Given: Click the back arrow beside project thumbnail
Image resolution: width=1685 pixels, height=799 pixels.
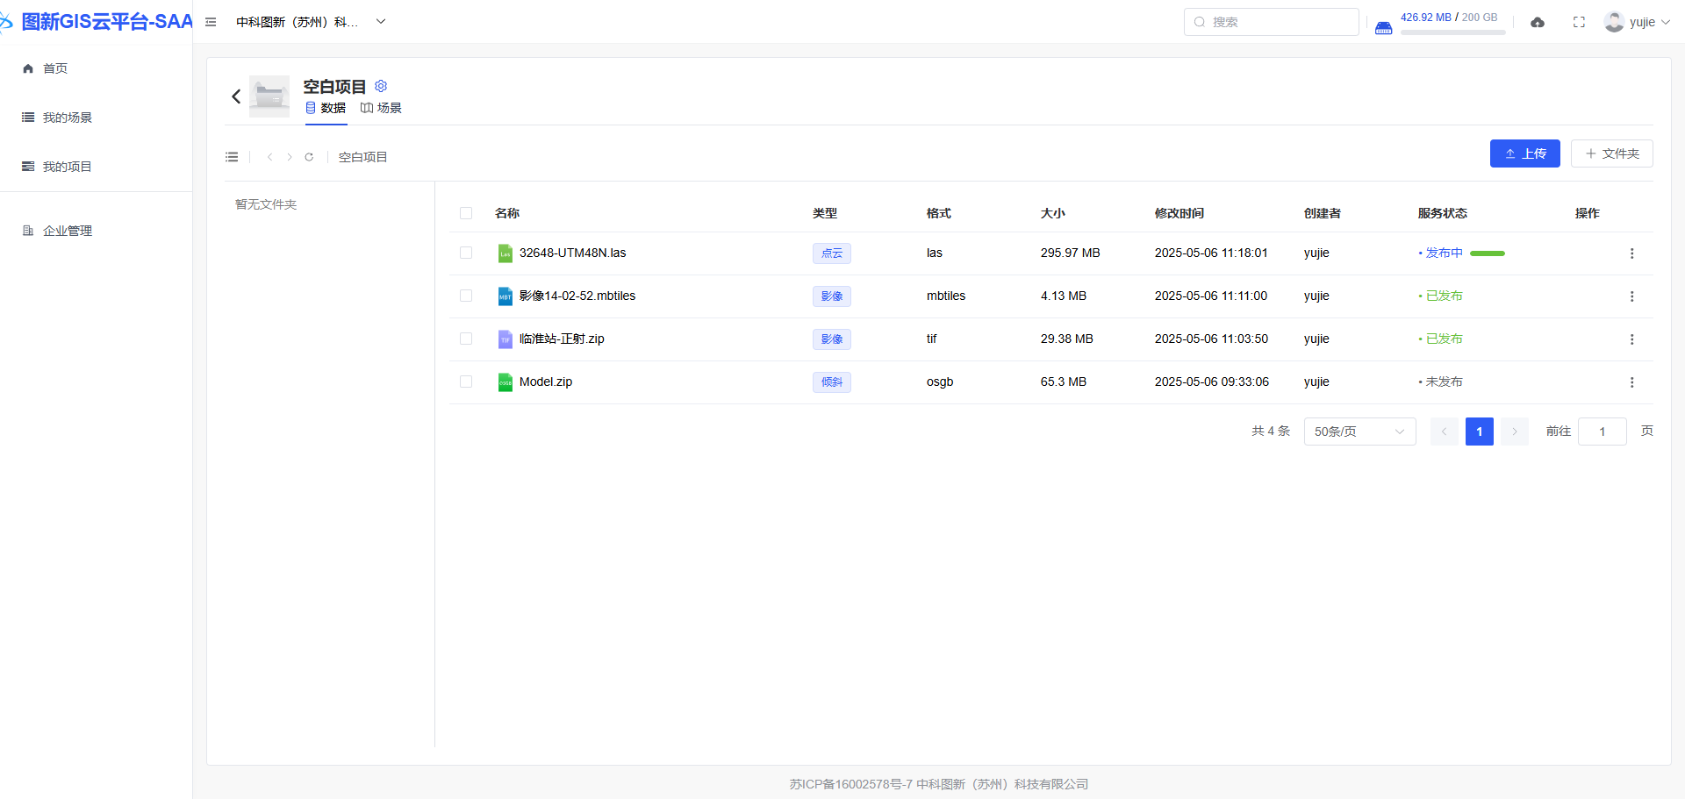Looking at the screenshot, I should 236,96.
